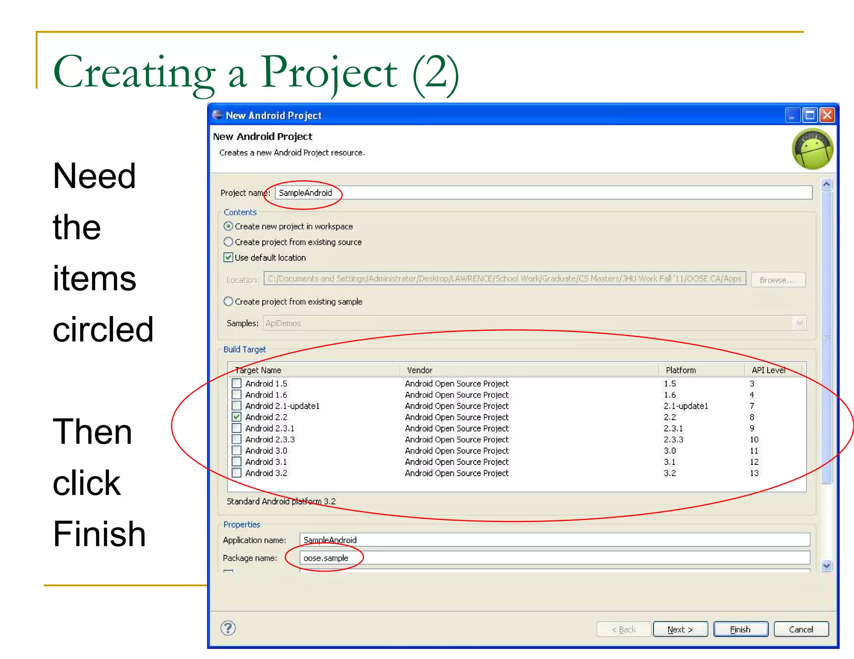Uncheck the Android 2.2 target
The image size is (854, 659).
236,417
